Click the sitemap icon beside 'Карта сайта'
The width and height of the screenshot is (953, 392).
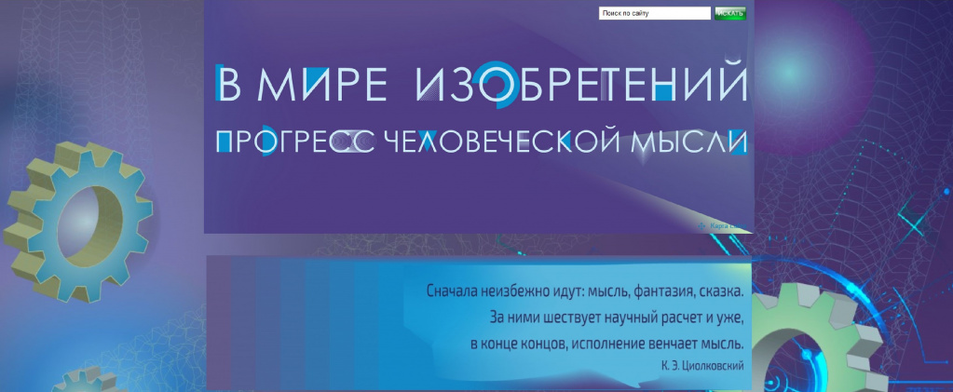pyautogui.click(x=702, y=226)
